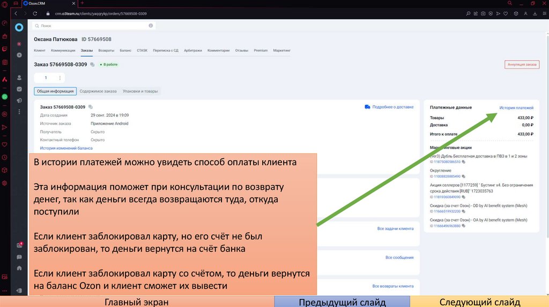Image resolution: width=549 pixels, height=307 pixels.
Task: Open the Отзывы tab
Action: coord(242,50)
